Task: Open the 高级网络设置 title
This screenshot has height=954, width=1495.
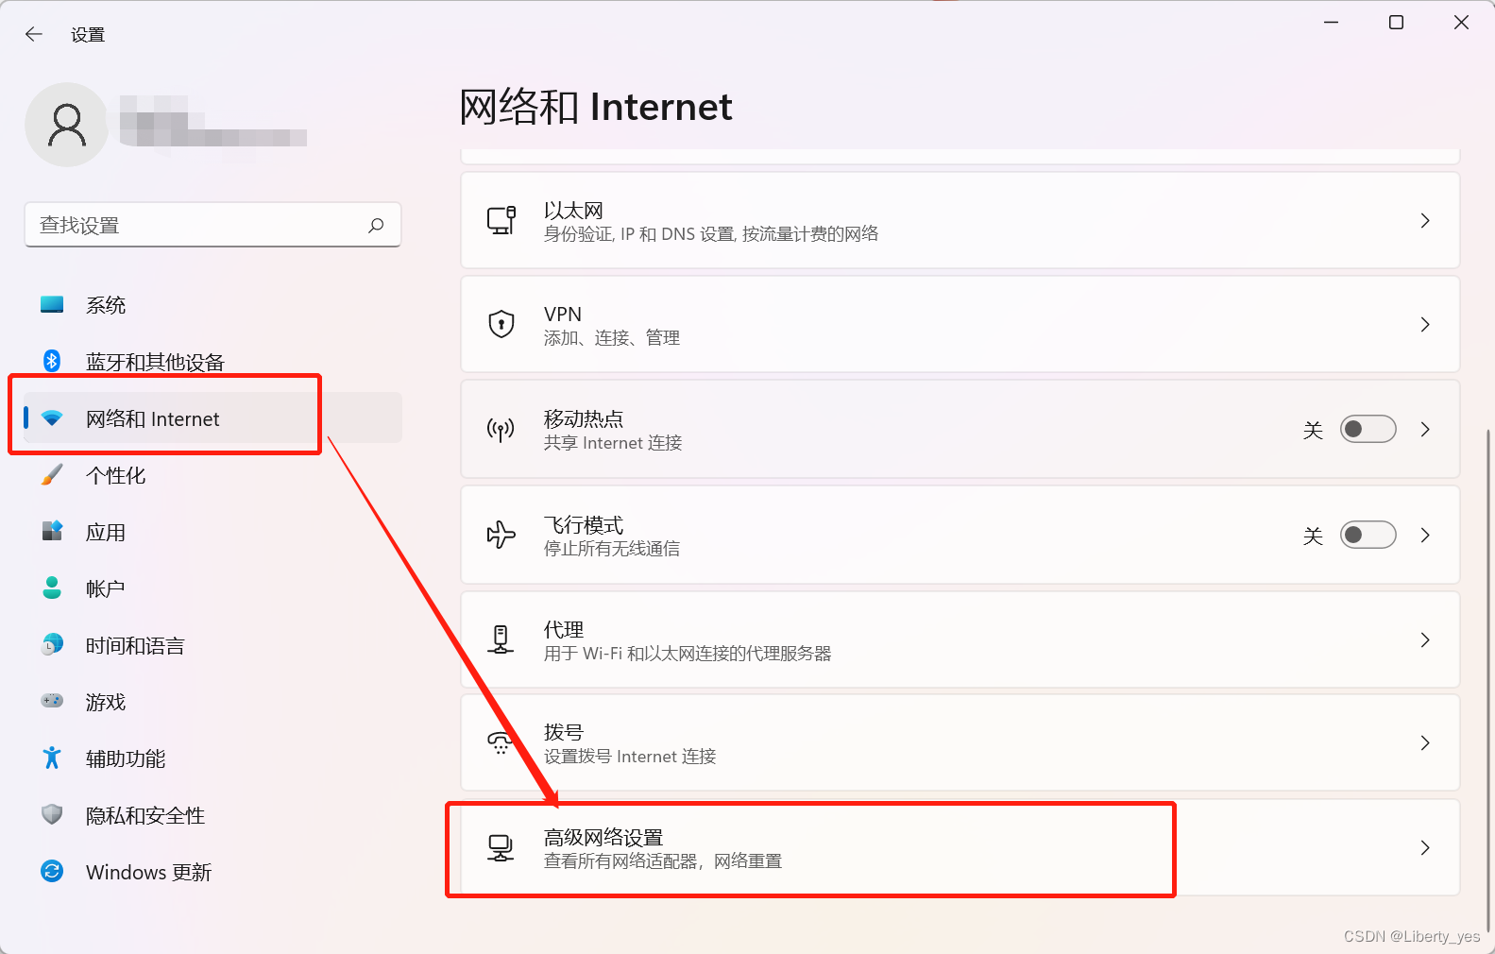Action: pyautogui.click(x=603, y=837)
